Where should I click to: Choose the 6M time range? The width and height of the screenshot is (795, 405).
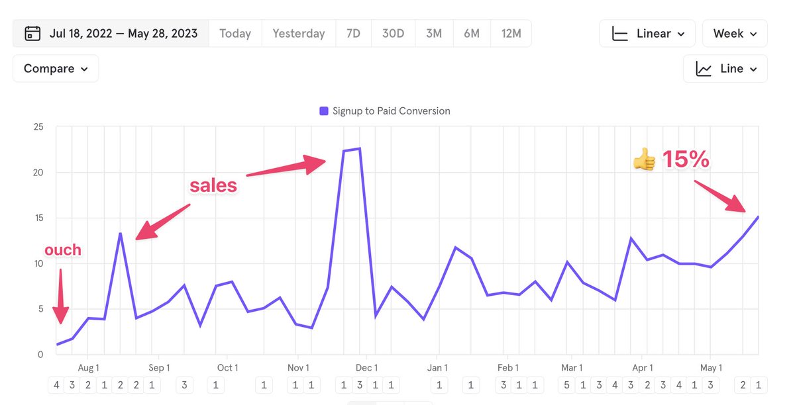472,33
